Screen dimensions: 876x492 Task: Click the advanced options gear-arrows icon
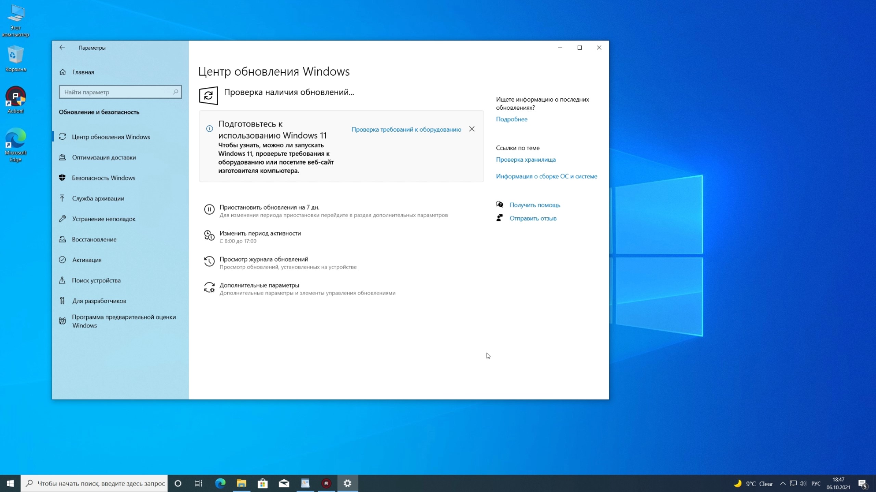click(209, 287)
